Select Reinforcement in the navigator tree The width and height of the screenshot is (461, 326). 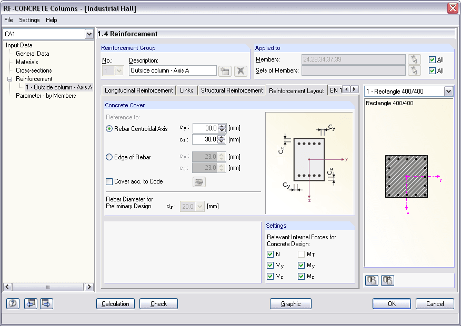coord(34,79)
